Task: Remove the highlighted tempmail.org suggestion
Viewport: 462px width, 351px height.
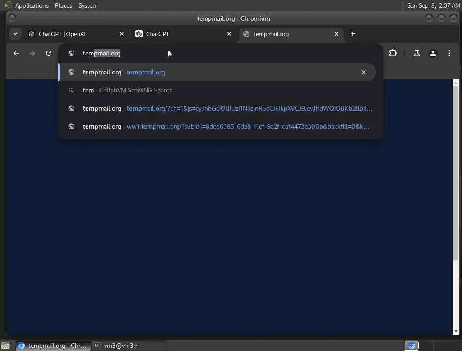Action: point(364,72)
